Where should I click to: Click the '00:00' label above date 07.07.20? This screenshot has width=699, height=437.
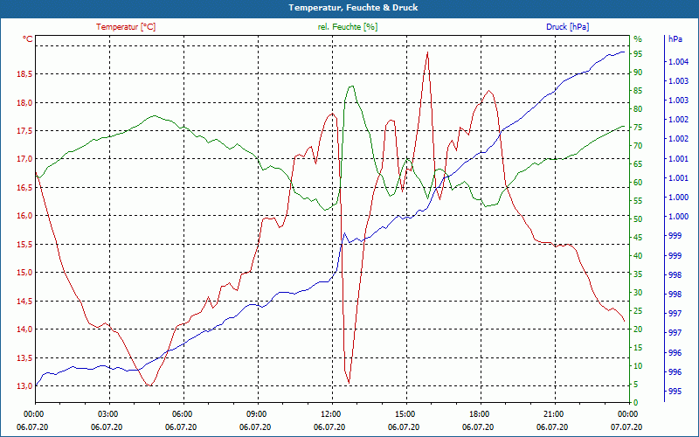(x=627, y=413)
